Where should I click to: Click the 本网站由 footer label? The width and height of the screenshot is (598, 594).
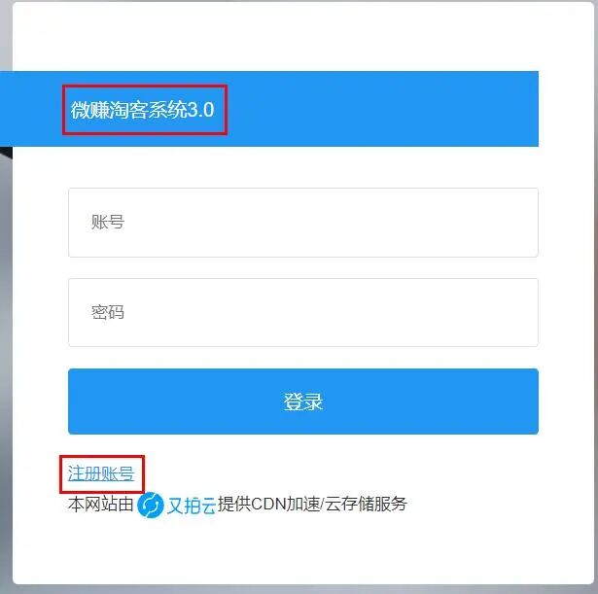pyautogui.click(x=101, y=504)
